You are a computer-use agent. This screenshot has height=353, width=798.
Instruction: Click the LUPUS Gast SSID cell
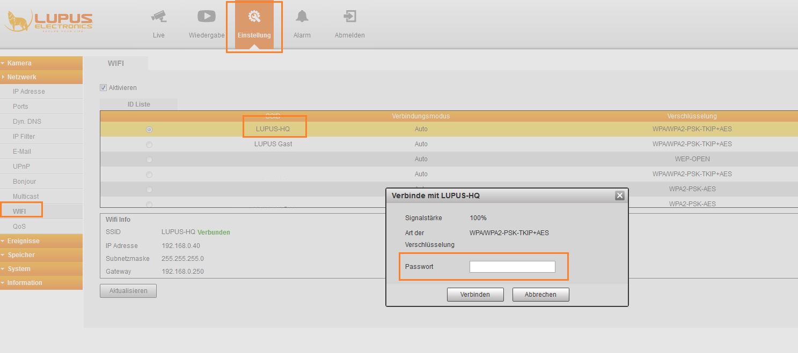point(273,144)
